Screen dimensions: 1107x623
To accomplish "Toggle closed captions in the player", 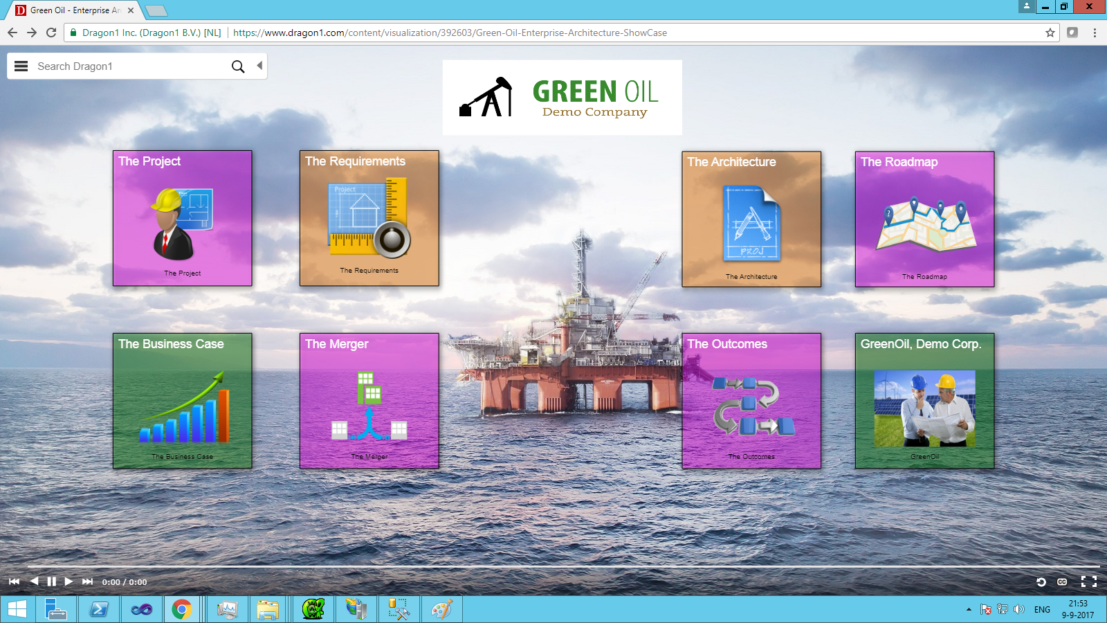I will tap(1062, 582).
